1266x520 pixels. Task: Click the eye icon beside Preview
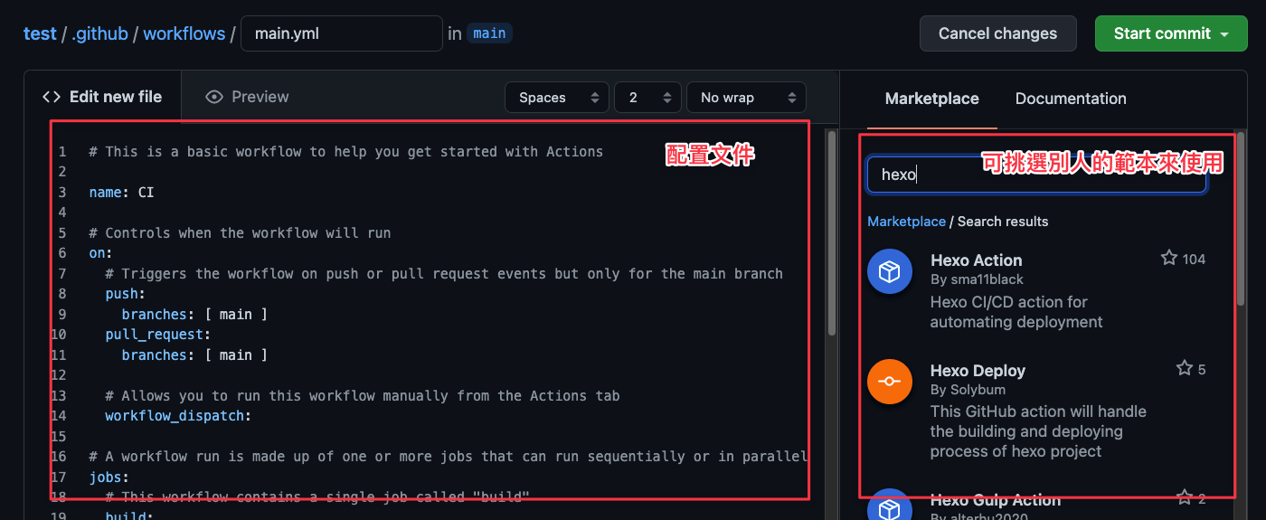click(x=214, y=97)
